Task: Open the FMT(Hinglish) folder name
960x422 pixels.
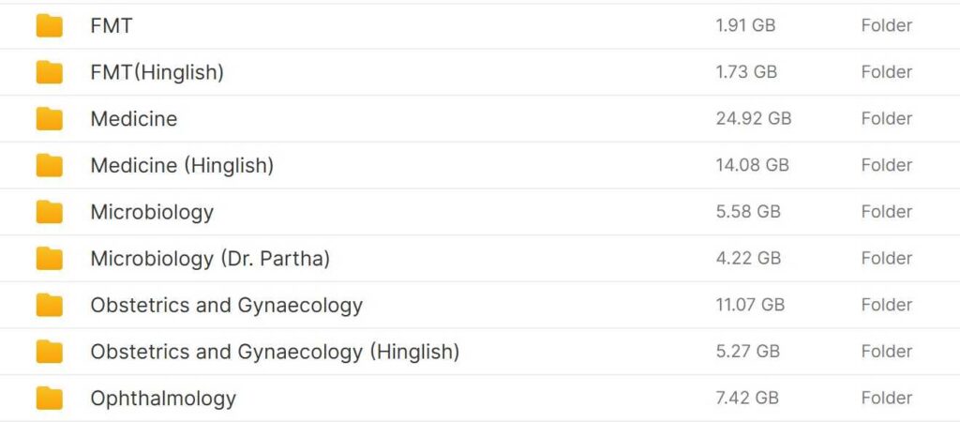Action: 157,72
